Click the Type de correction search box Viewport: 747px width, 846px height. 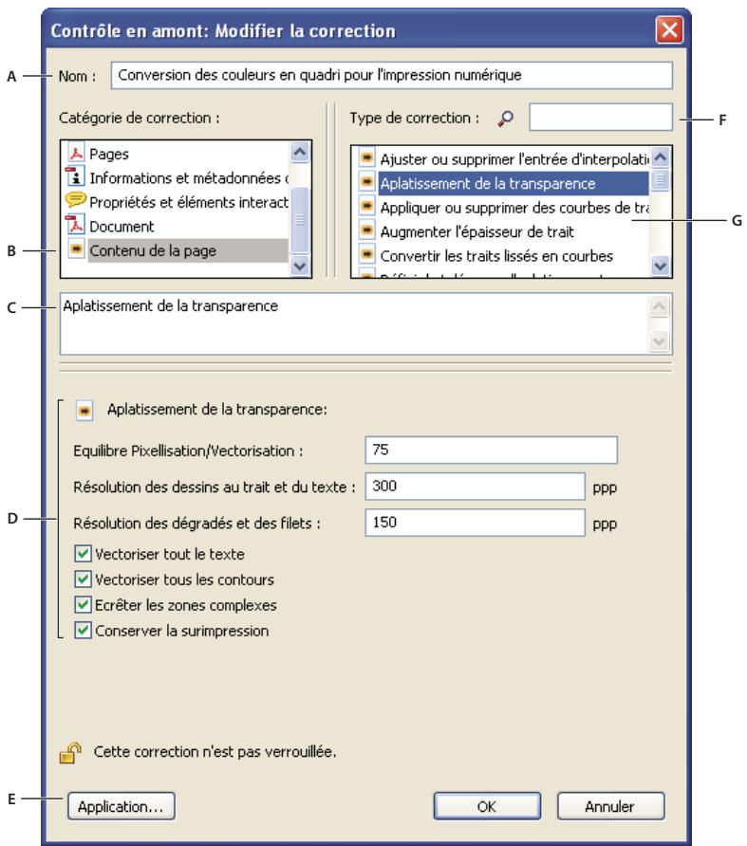point(601,117)
